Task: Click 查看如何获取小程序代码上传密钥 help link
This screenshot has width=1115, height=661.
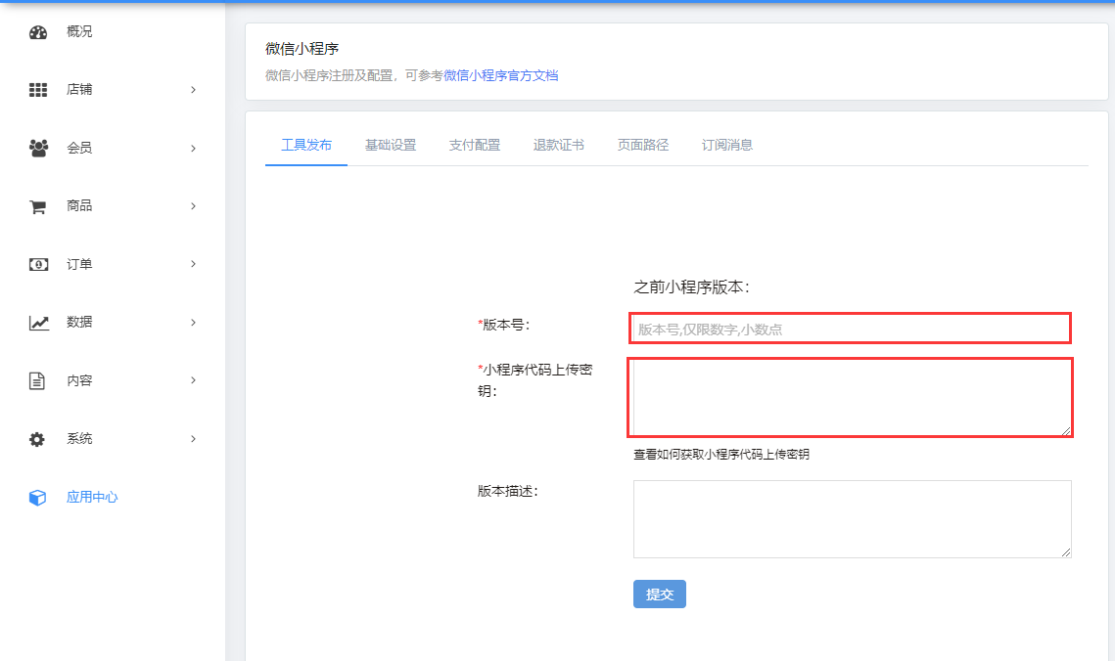Action: [720, 455]
